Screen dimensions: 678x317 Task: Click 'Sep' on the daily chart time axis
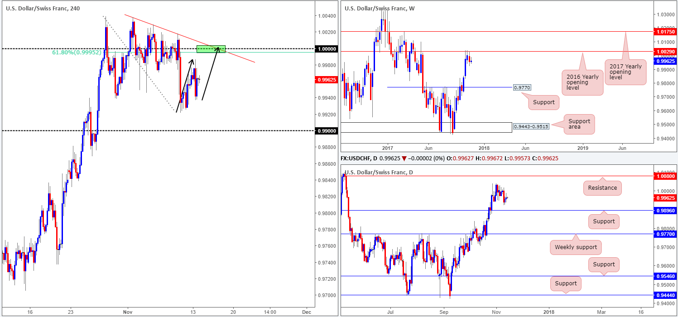[x=443, y=312]
